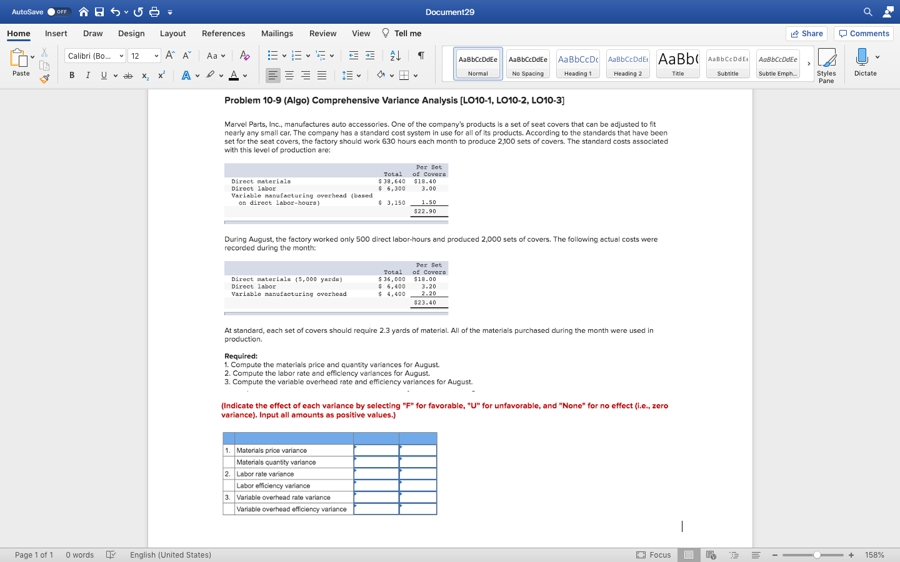
Task: Enable center text alignment
Action: (x=289, y=75)
